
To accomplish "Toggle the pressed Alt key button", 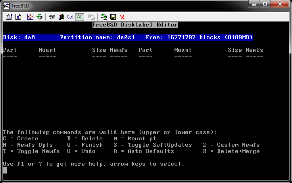I will (x=80, y=17).
